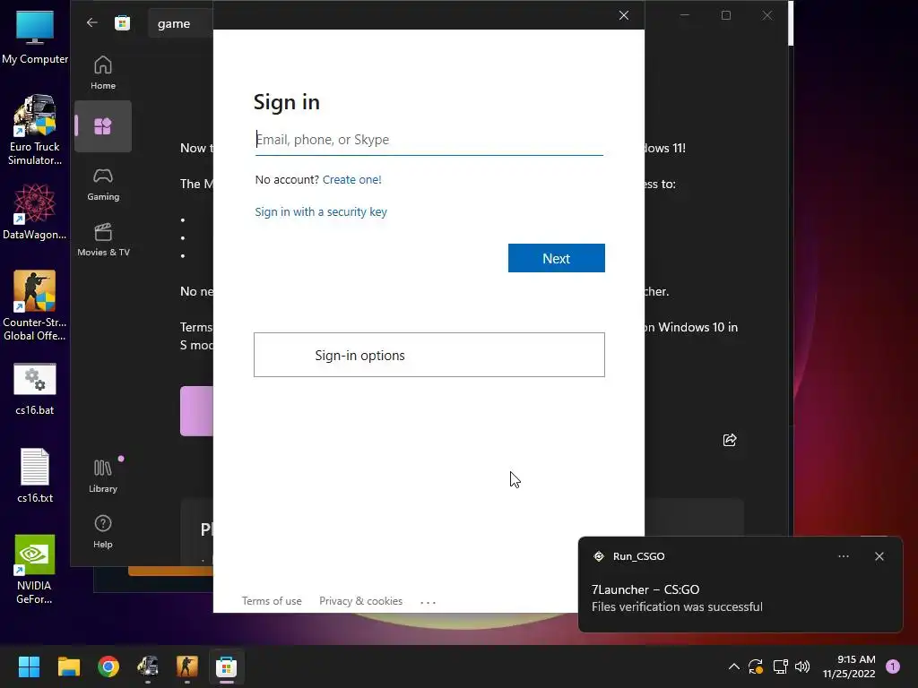Open Google Chrome from taskbar
The height and width of the screenshot is (688, 918).
coord(108,666)
